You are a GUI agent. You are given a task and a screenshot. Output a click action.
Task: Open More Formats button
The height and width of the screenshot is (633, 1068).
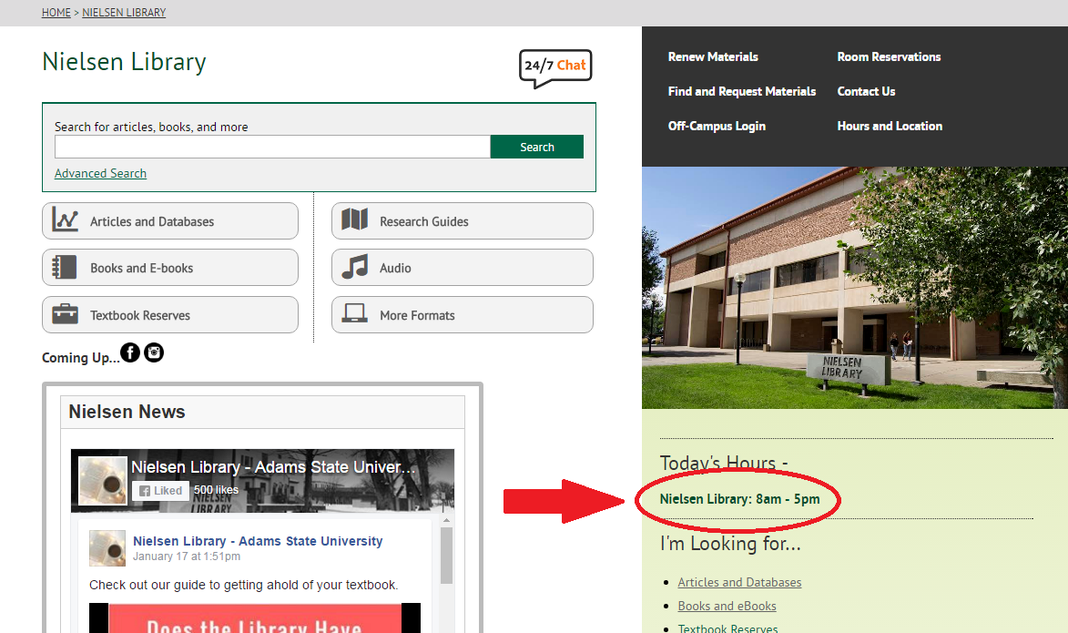click(463, 315)
